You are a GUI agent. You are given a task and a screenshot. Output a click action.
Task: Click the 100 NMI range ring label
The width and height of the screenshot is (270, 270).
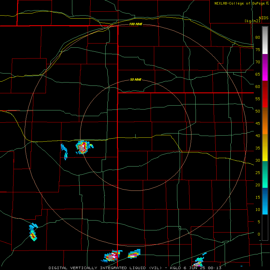click(136, 24)
